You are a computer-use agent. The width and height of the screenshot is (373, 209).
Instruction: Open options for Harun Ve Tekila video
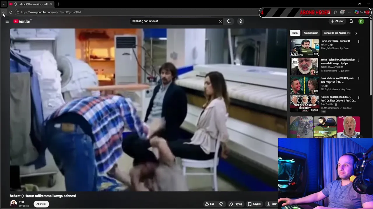pos(359,42)
